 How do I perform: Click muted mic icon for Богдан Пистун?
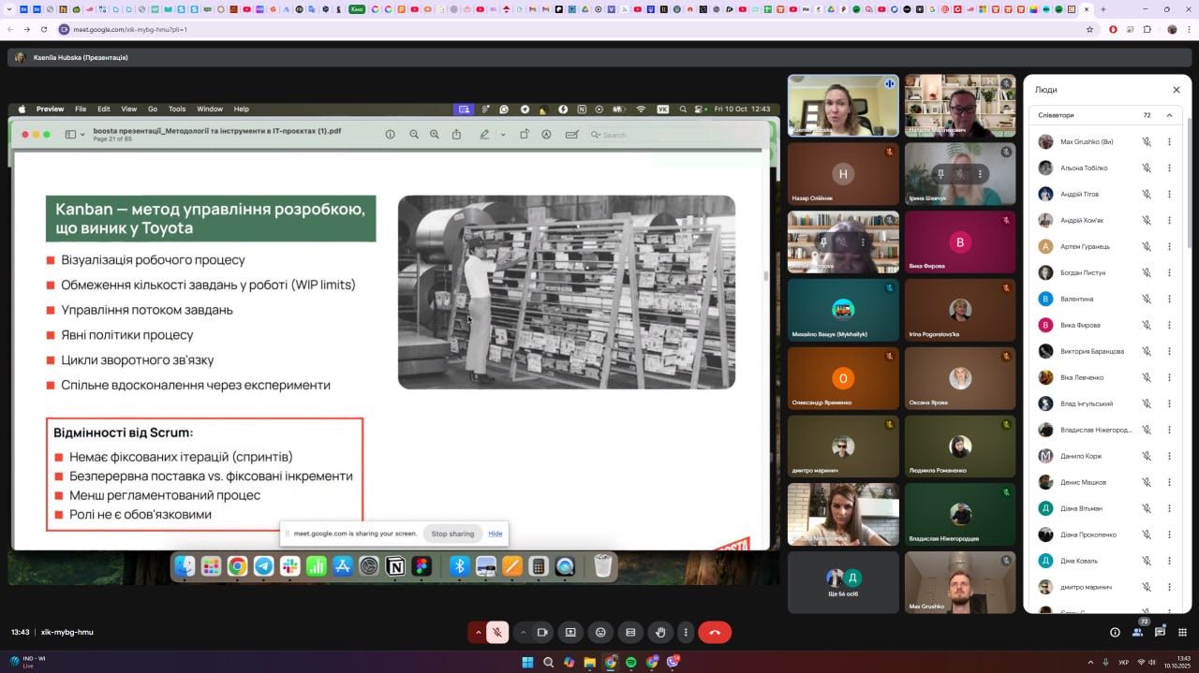click(1146, 272)
